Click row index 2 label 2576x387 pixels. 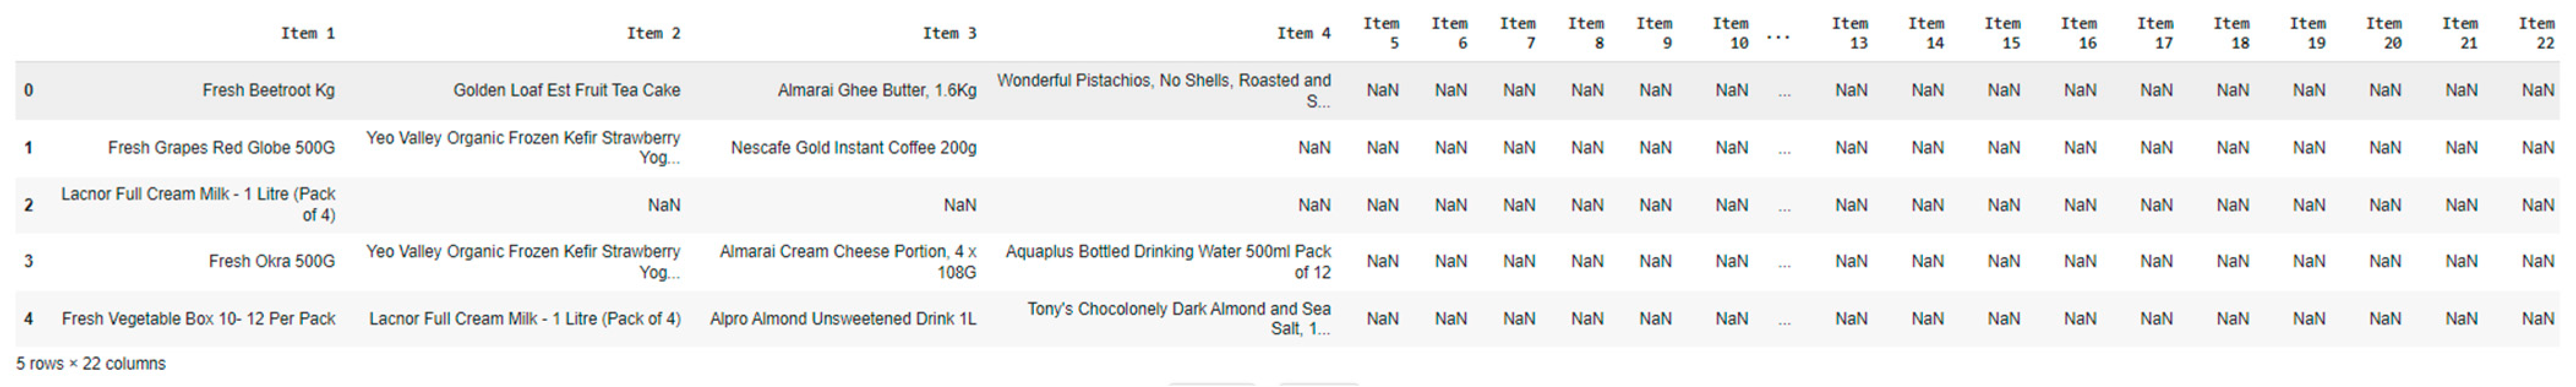(28, 205)
